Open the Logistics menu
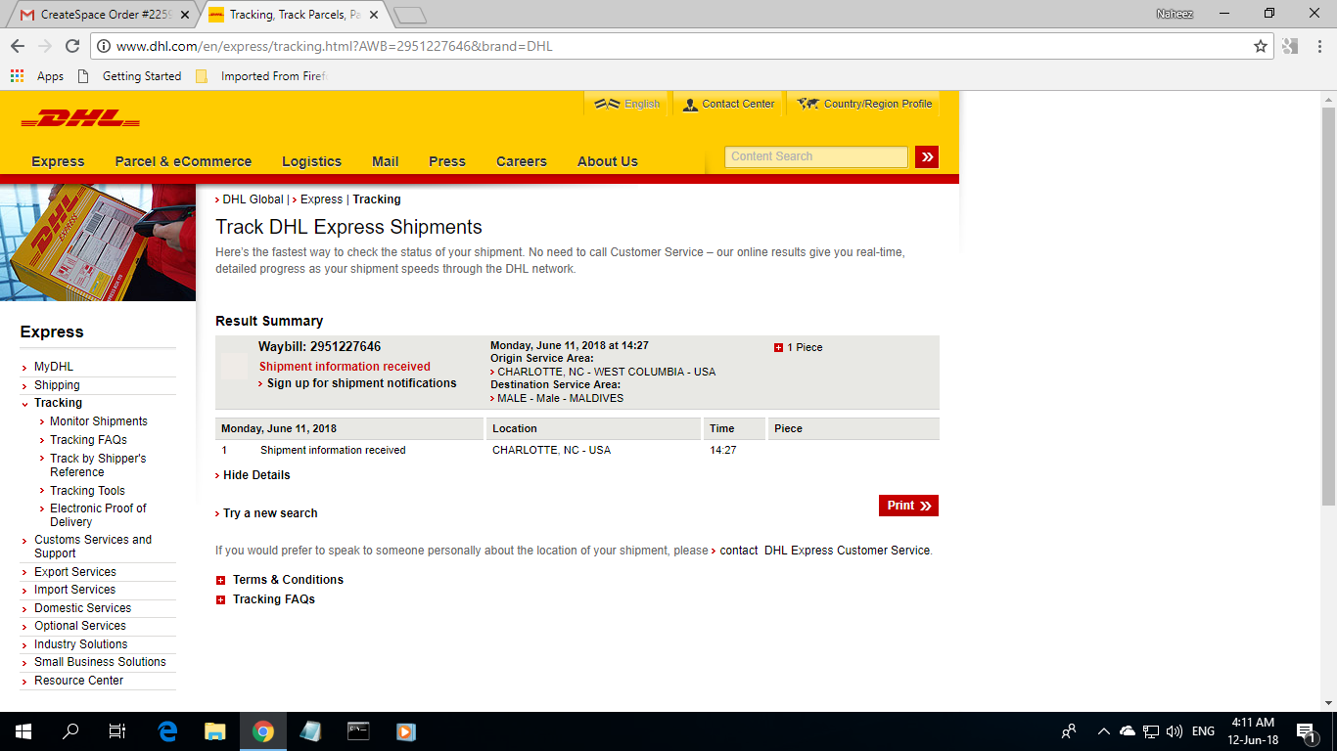Image resolution: width=1337 pixels, height=751 pixels. [x=311, y=161]
